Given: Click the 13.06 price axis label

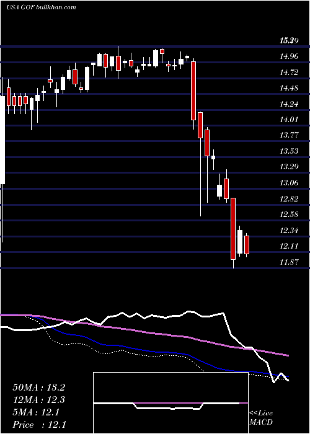Looking at the screenshot, I should coord(289,183).
